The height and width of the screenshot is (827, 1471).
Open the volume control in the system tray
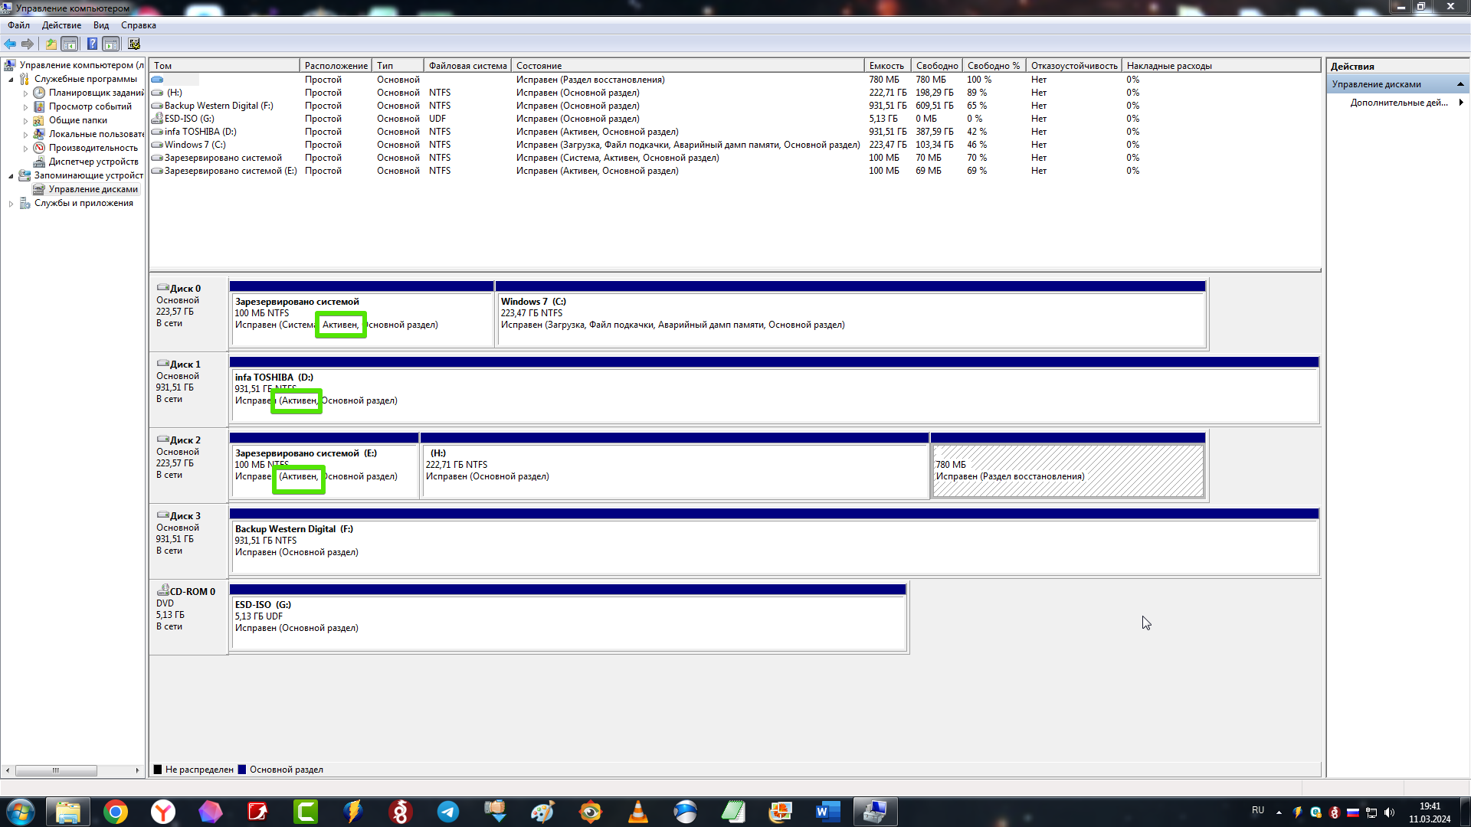pyautogui.click(x=1389, y=812)
